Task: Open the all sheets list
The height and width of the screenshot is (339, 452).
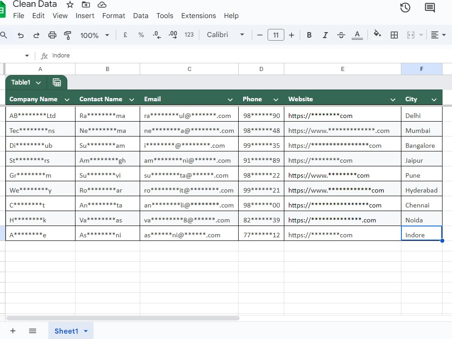Action: (33, 331)
